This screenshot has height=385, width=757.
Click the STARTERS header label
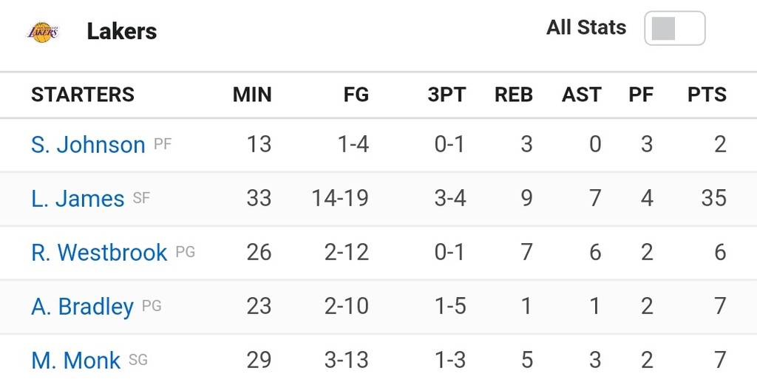point(83,95)
